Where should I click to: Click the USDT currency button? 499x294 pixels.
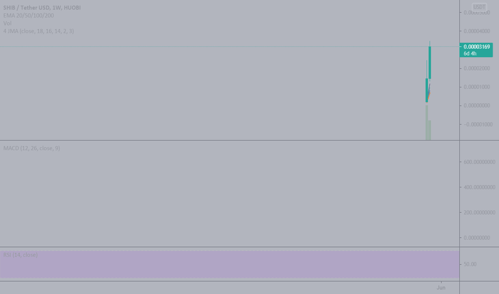(x=479, y=7)
